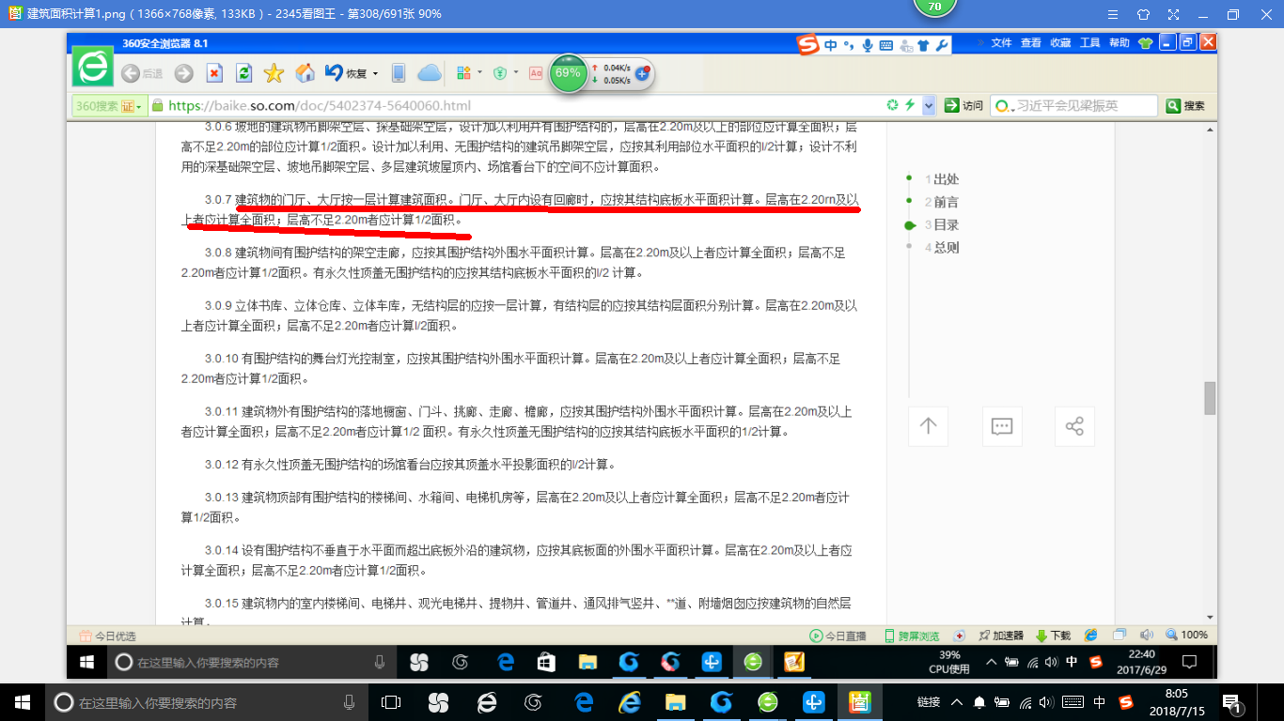
Task: Toggle the lightning speed mode icon
Action: click(909, 105)
